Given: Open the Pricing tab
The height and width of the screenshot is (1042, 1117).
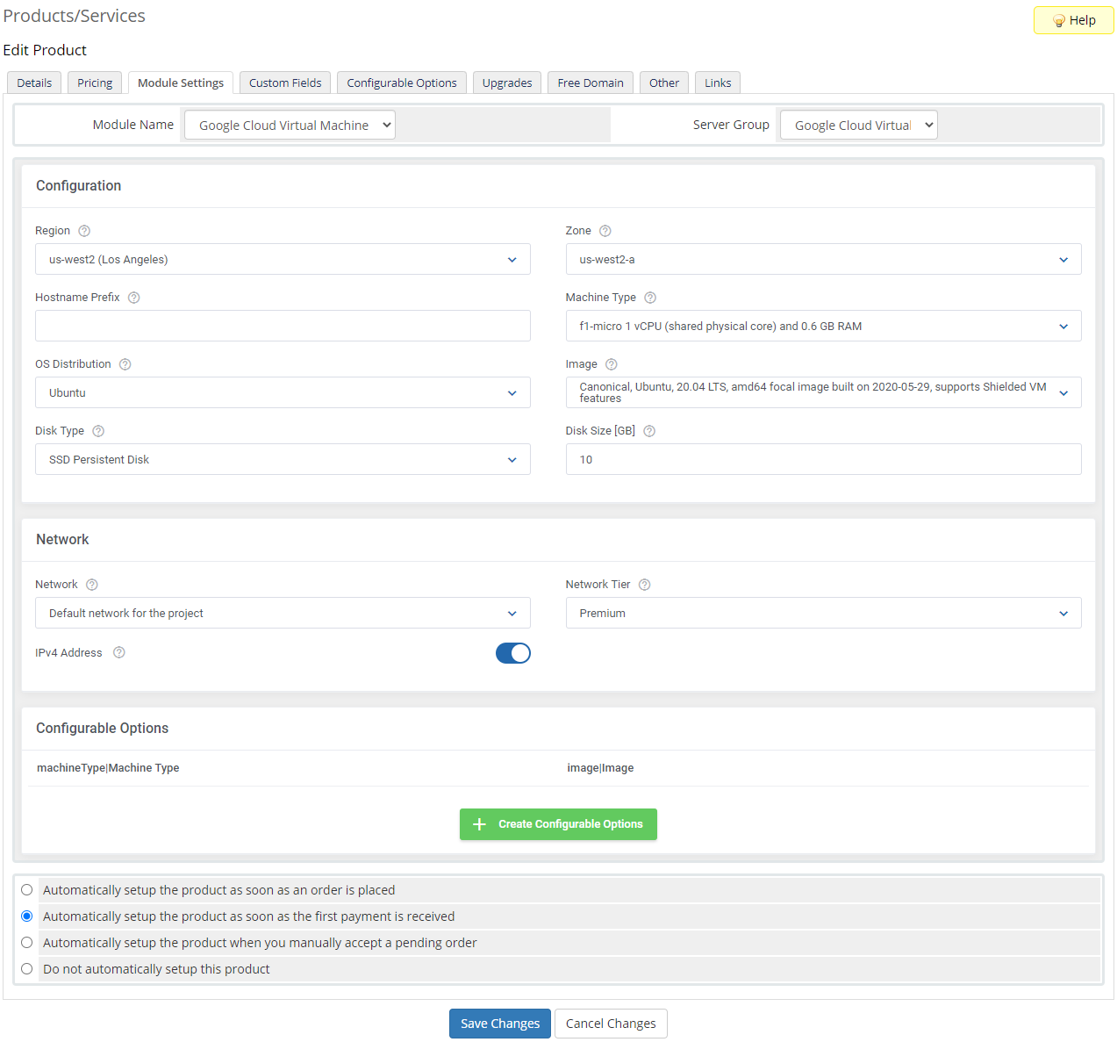Looking at the screenshot, I should (94, 82).
